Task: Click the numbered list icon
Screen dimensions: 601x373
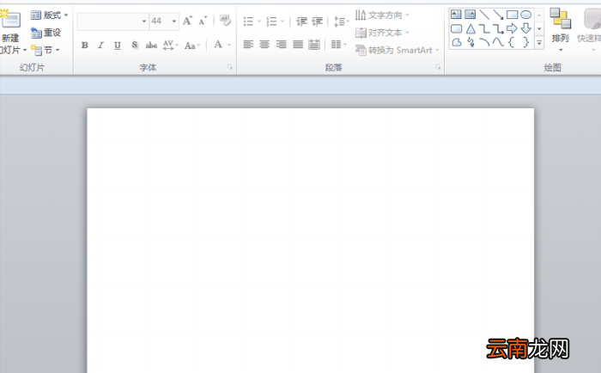Action: (272, 21)
